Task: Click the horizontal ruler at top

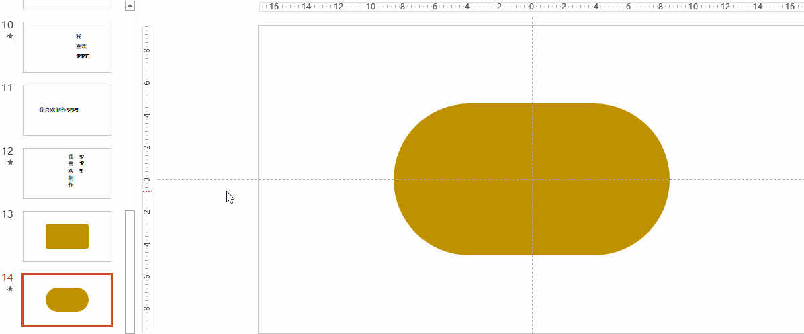Action: coord(532,7)
